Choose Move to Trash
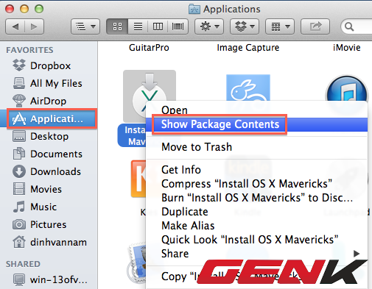Image resolution: width=372 pixels, height=289 pixels. click(256, 147)
